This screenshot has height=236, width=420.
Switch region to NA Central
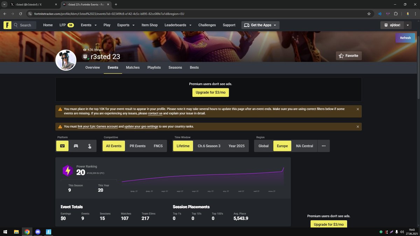304,146
